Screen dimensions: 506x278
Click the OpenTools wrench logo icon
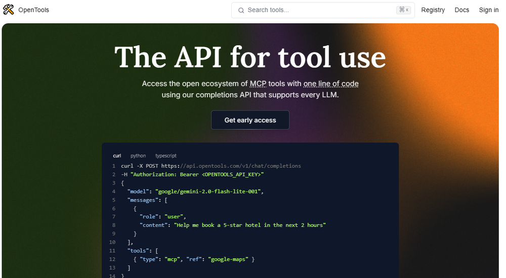9,10
